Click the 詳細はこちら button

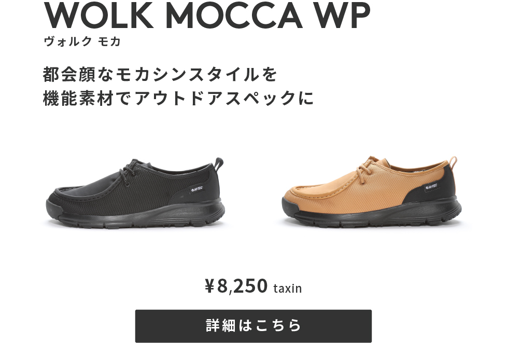[253, 325]
